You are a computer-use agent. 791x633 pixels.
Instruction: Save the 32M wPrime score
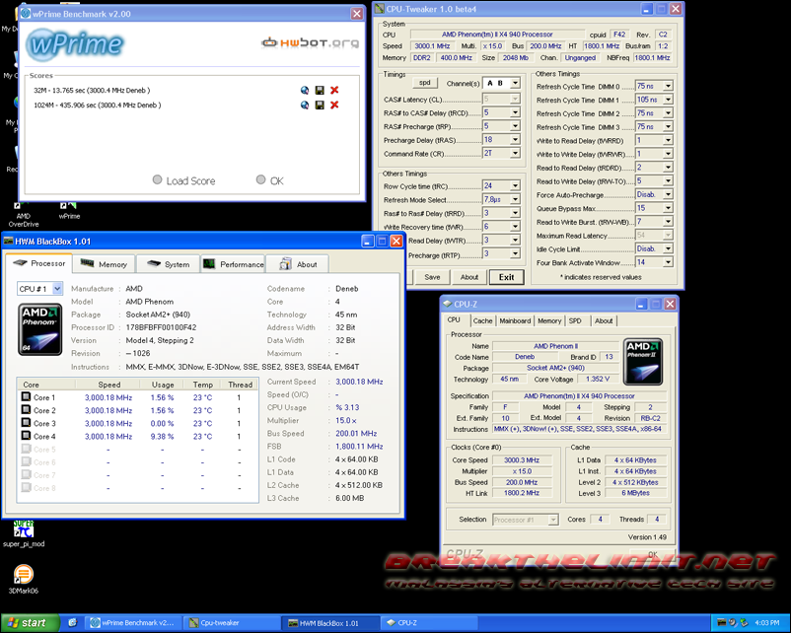[x=320, y=91]
